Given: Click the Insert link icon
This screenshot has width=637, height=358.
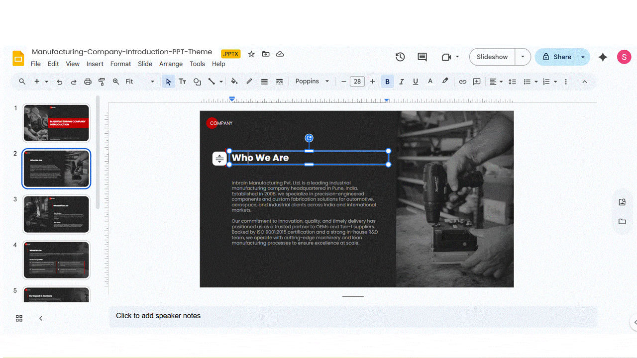Looking at the screenshot, I should [462, 81].
